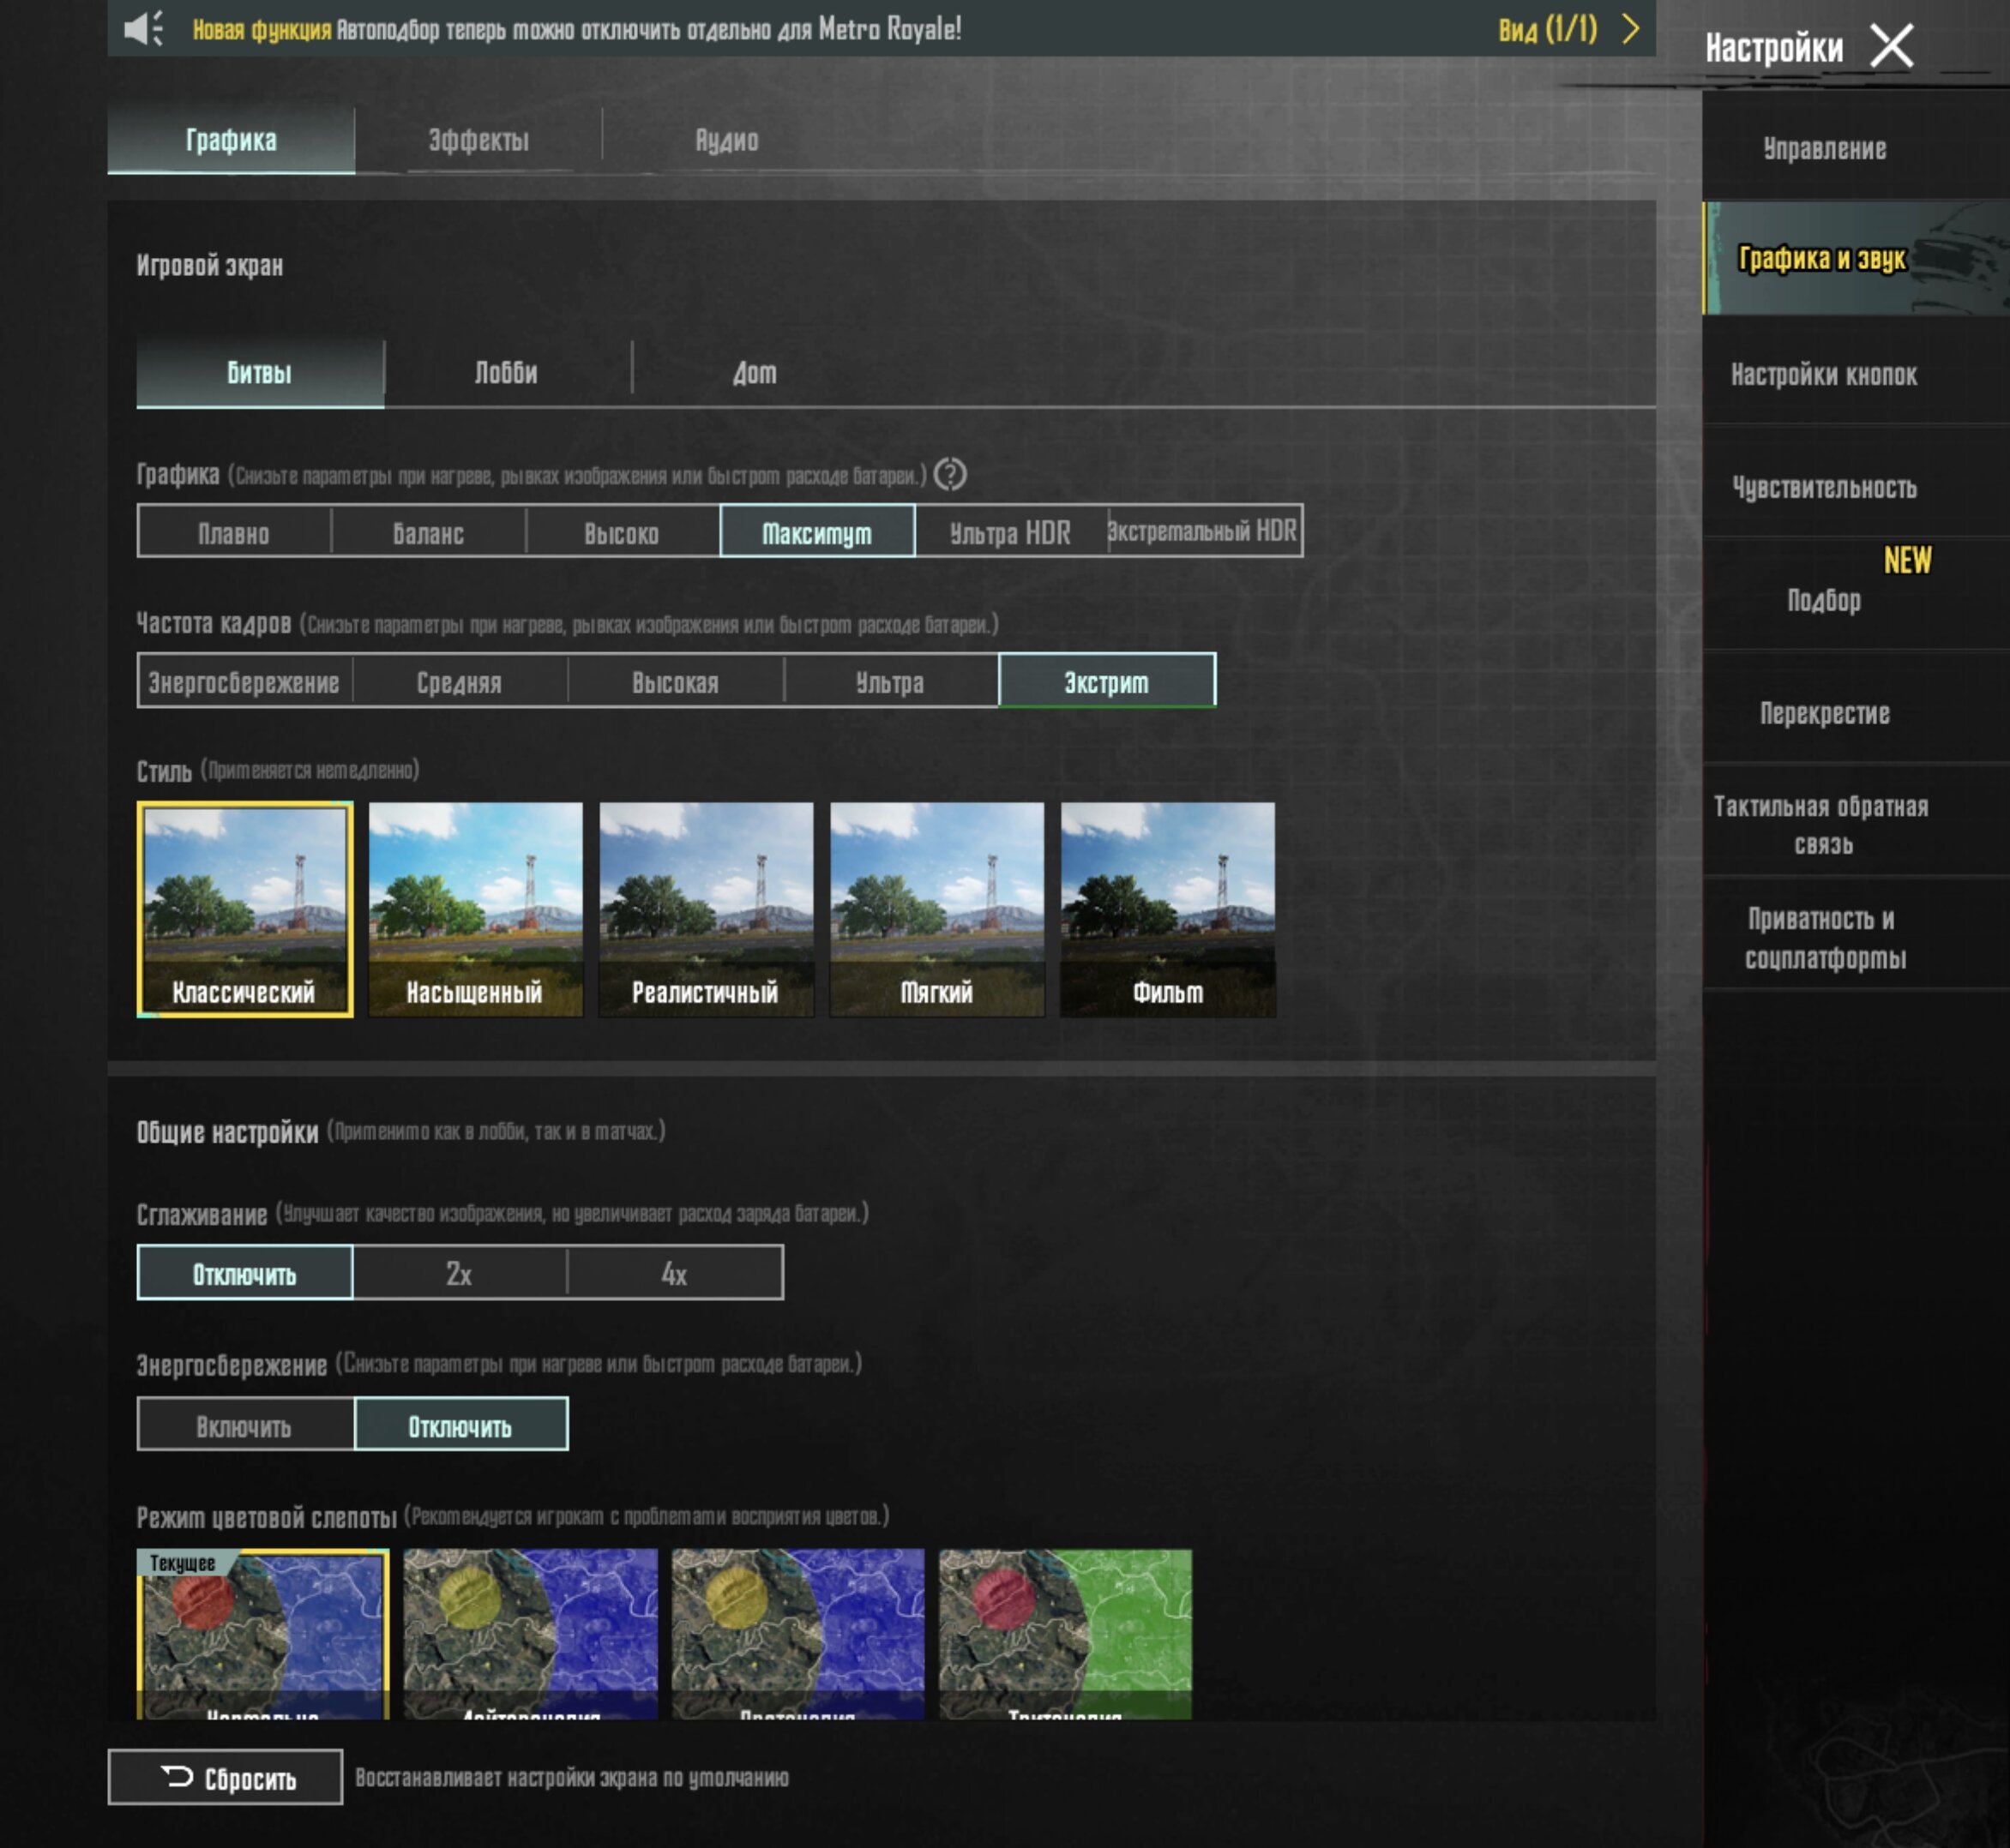Set graphics quality to Ультра HDR
Viewport: 2010px width, 1848px height.
tap(1010, 533)
